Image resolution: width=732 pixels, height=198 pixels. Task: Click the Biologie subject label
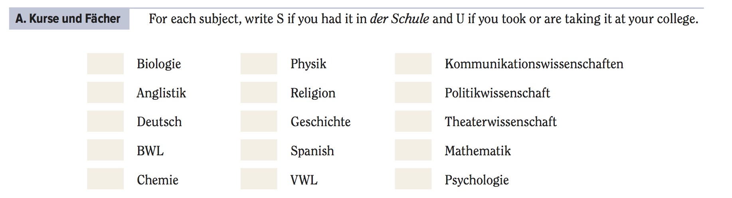[x=159, y=64]
